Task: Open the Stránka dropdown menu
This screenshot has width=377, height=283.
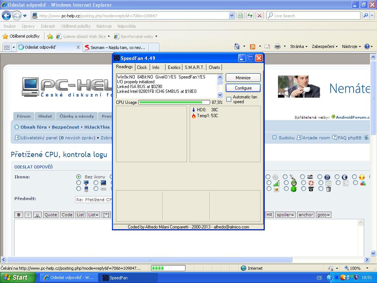Action: (x=299, y=46)
